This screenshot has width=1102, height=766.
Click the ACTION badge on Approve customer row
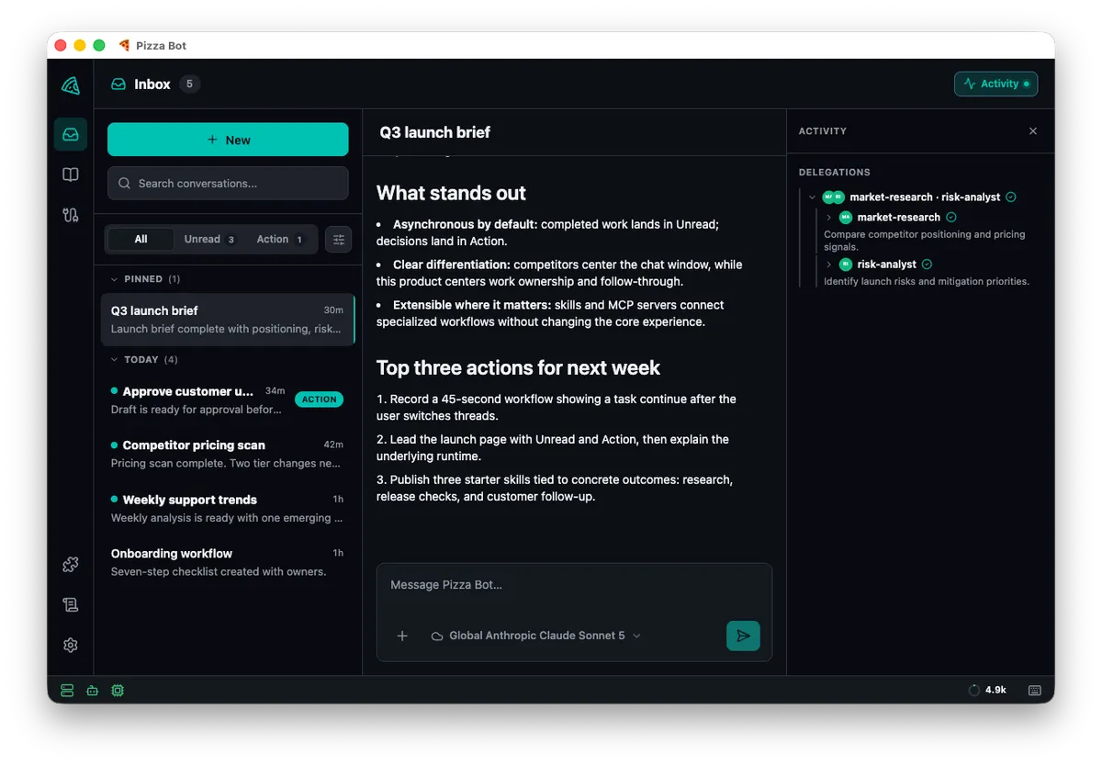click(x=319, y=400)
